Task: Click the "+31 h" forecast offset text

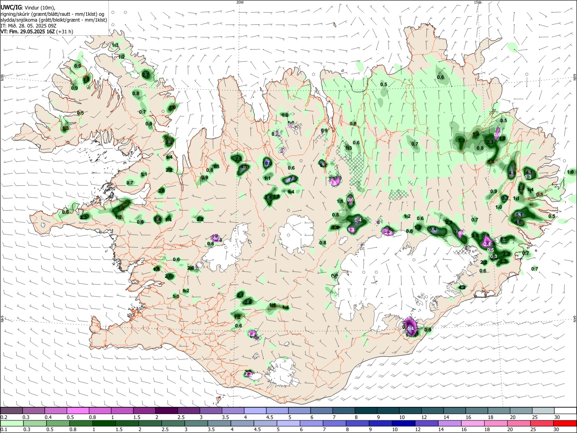Action: tap(64, 32)
